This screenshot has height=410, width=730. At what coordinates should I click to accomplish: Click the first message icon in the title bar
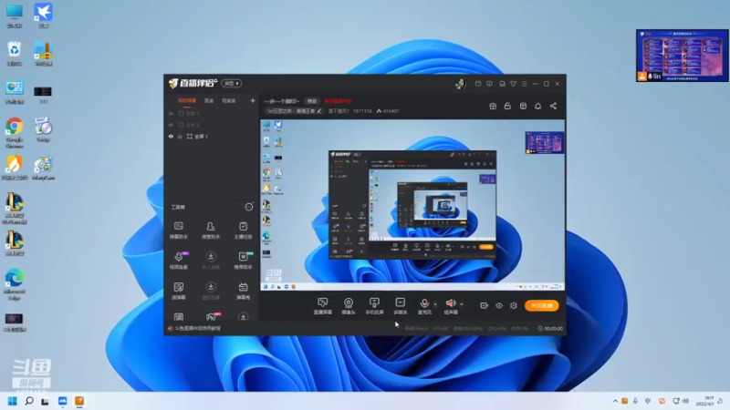pyautogui.click(x=478, y=84)
